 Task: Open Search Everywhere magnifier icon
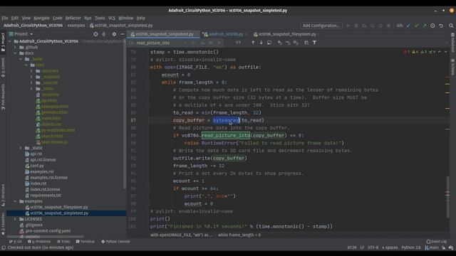[x=451, y=26]
